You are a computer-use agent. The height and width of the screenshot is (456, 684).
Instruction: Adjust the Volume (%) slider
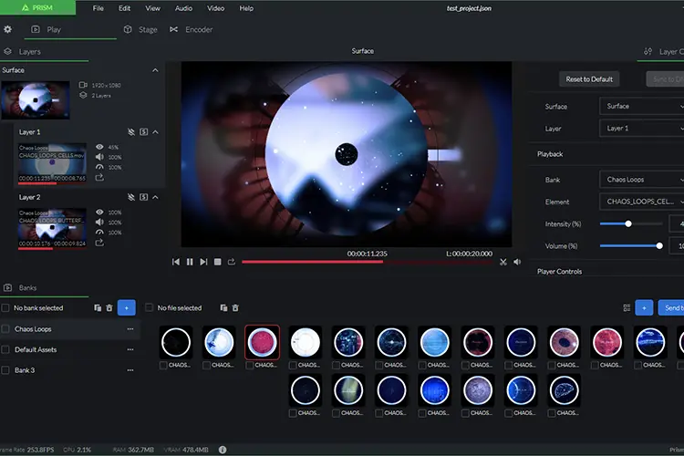[x=631, y=246]
